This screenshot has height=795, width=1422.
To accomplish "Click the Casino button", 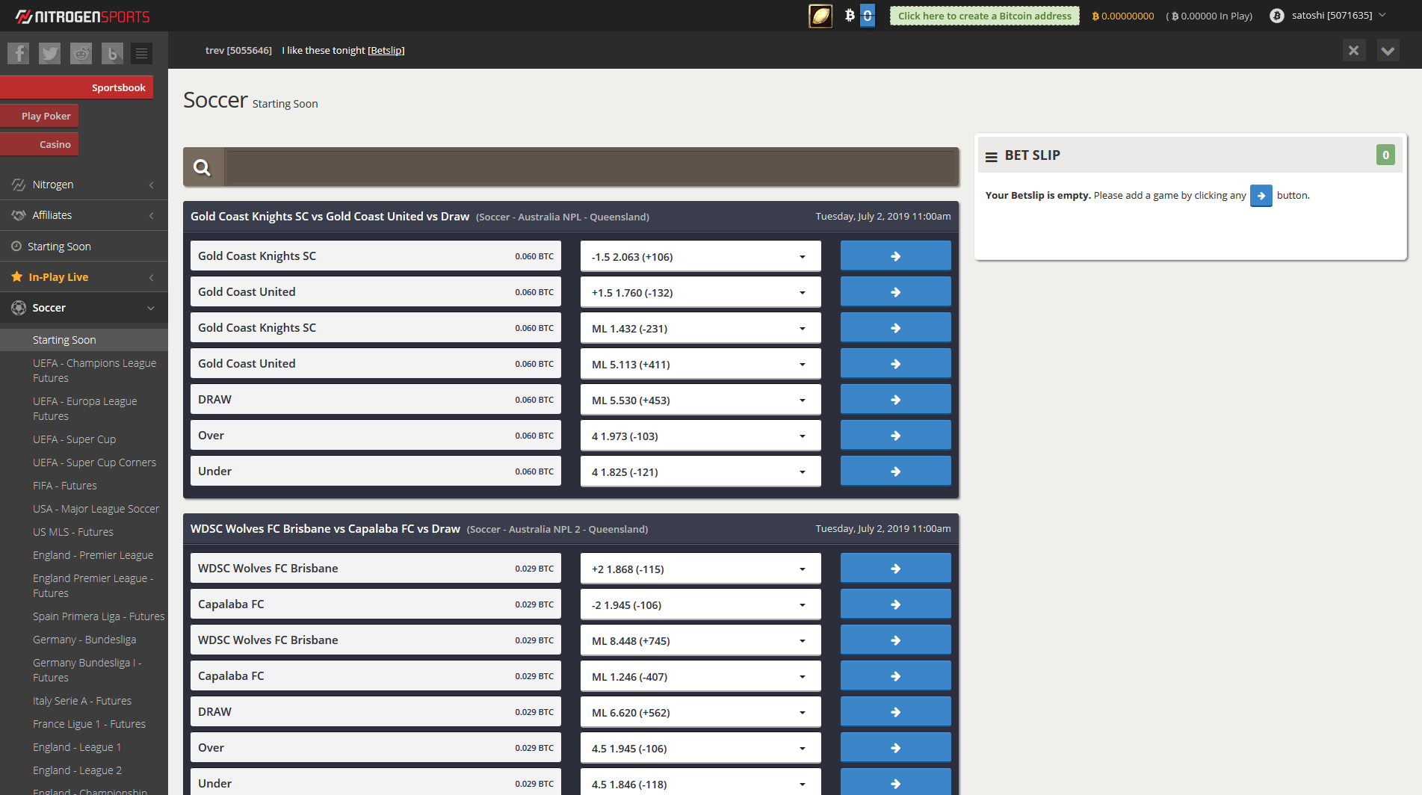I will (40, 144).
